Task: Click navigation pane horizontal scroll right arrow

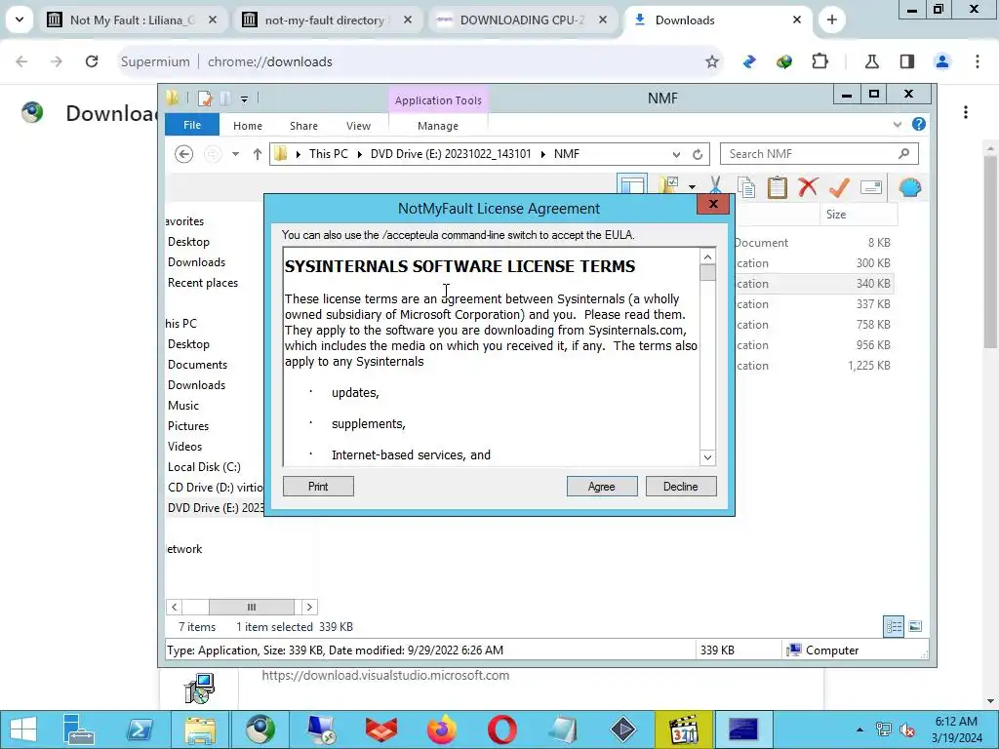Action: pyautogui.click(x=309, y=607)
